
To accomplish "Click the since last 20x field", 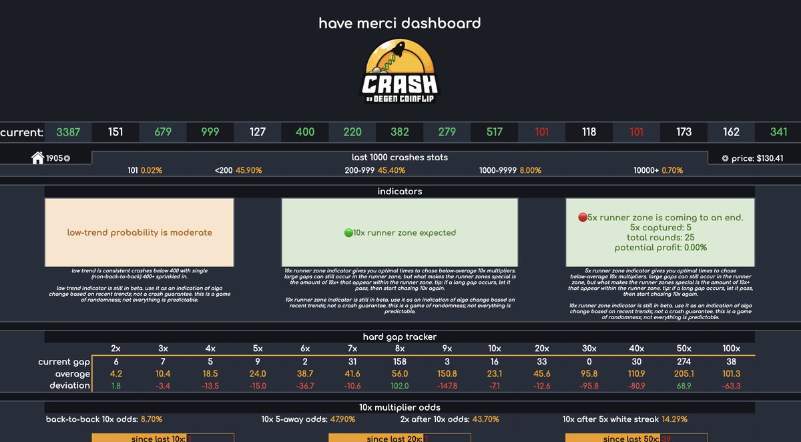I will [x=400, y=438].
